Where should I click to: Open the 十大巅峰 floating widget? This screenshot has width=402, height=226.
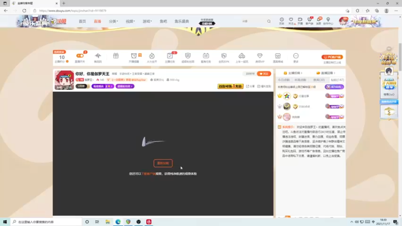[388, 84]
